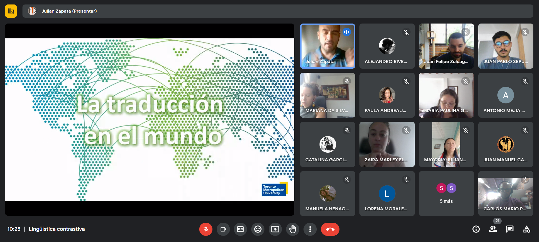Open the chat panel
Screen dimensions: 539x242
coord(510,229)
